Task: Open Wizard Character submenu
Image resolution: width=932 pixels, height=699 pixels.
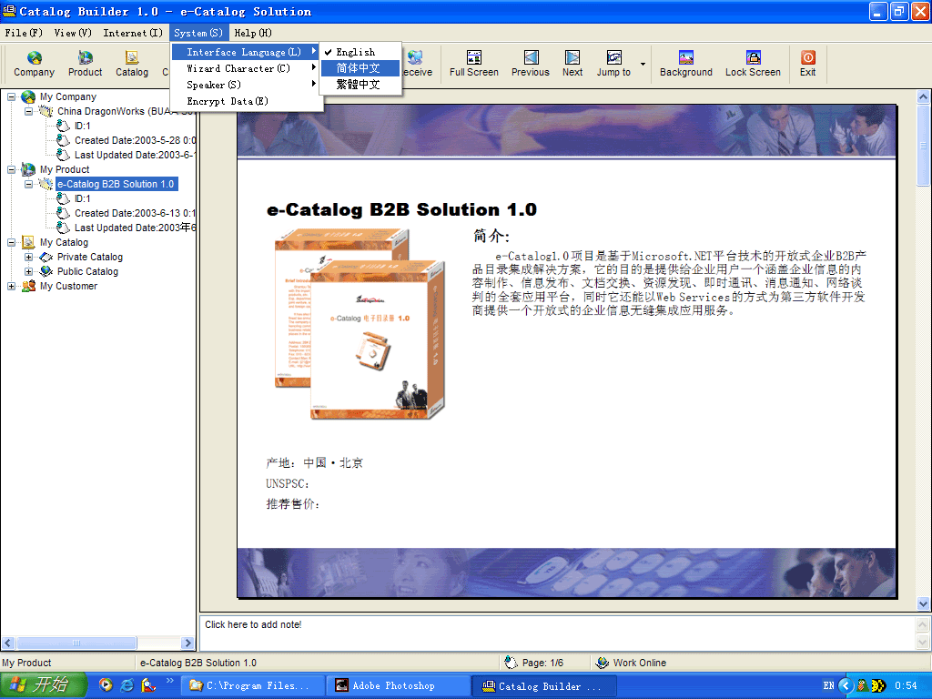Action: point(247,68)
